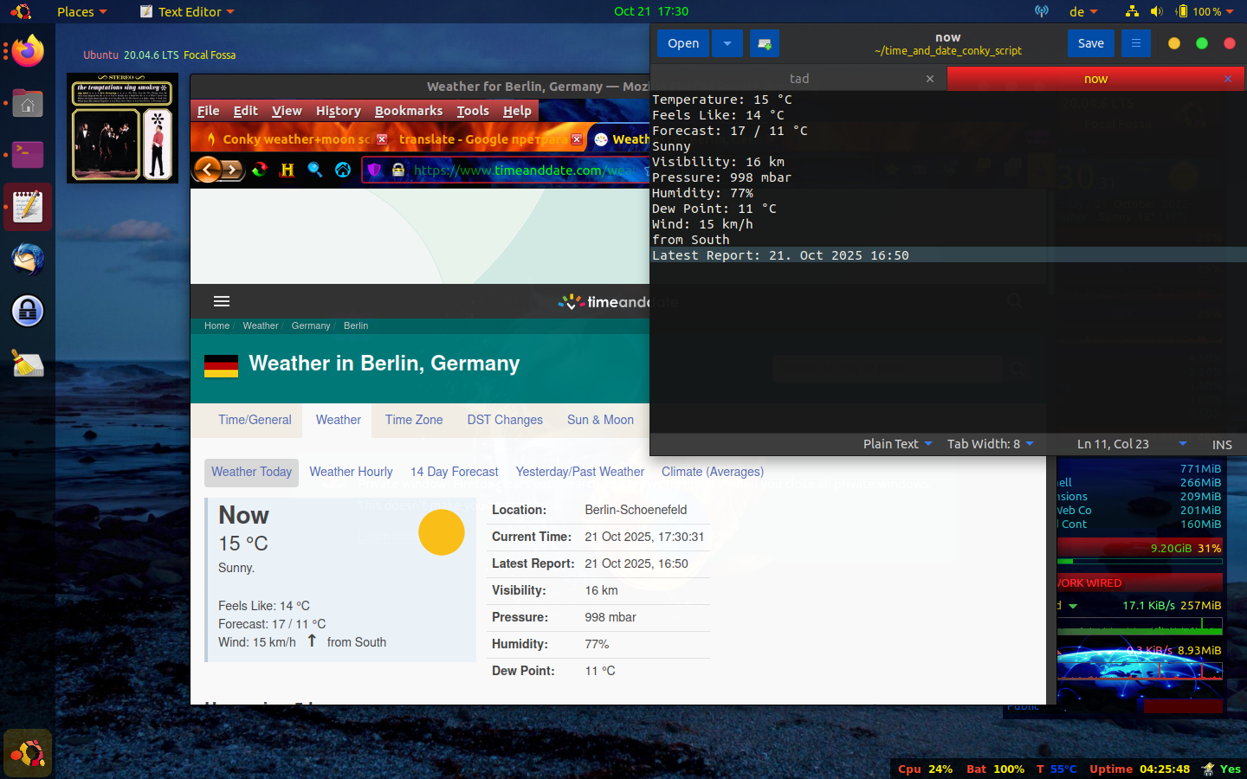
Task: Click the browser Forward arrow button
Action: (x=232, y=170)
